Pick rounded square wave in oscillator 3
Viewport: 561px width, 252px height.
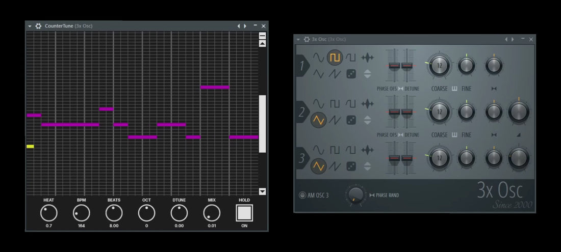pos(351,150)
